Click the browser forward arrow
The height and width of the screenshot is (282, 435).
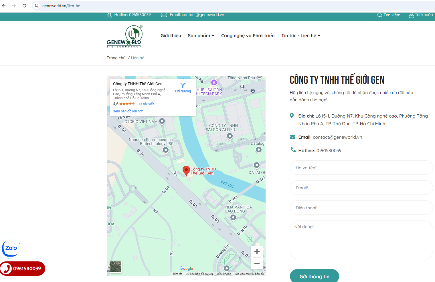tap(14, 6)
